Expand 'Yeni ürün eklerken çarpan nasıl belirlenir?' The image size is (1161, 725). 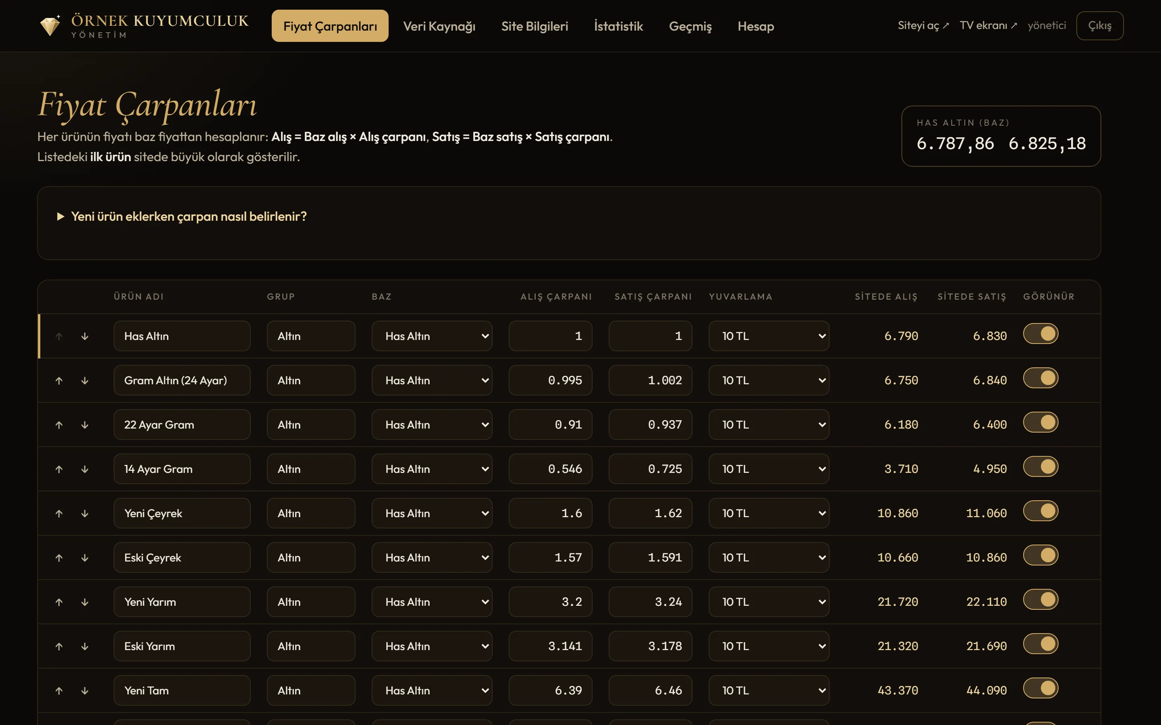(182, 217)
